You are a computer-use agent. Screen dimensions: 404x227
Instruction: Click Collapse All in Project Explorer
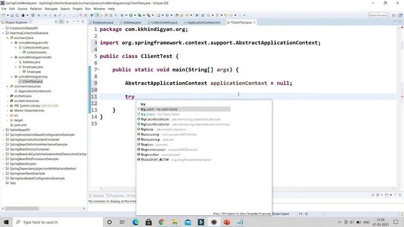[x=56, y=22]
